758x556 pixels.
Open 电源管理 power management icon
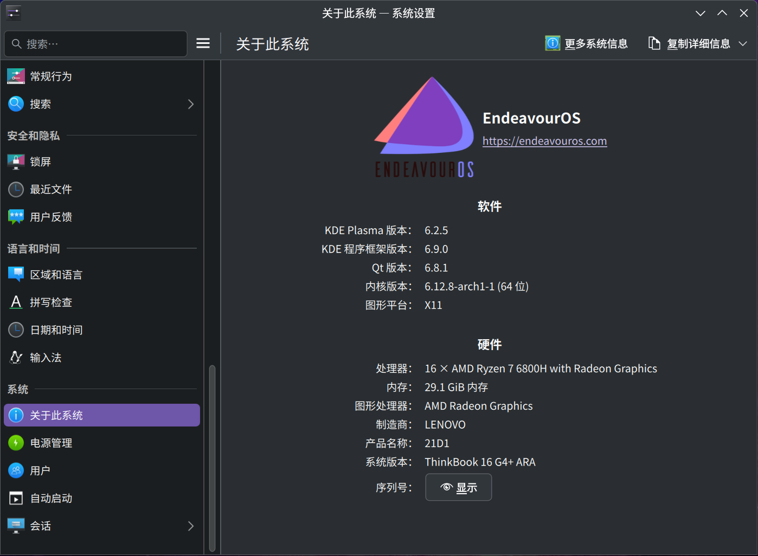click(x=16, y=443)
